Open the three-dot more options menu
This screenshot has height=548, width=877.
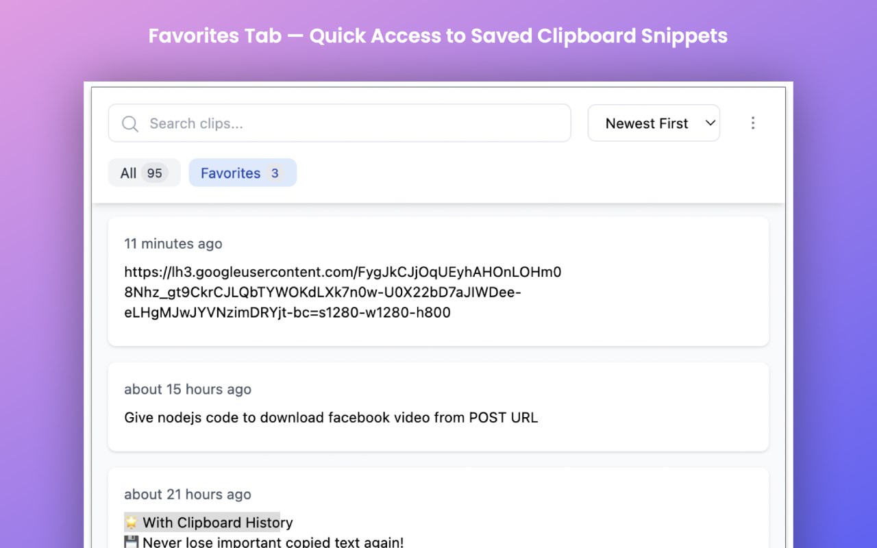(753, 123)
